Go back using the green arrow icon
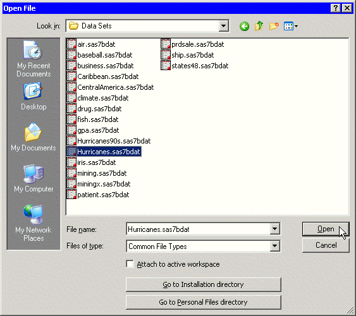356x316 pixels. 244,27
